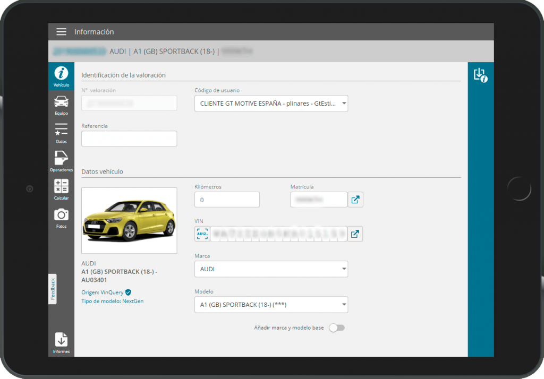The image size is (544, 379).
Task: Click the Referencia input field
Action: [129, 139]
